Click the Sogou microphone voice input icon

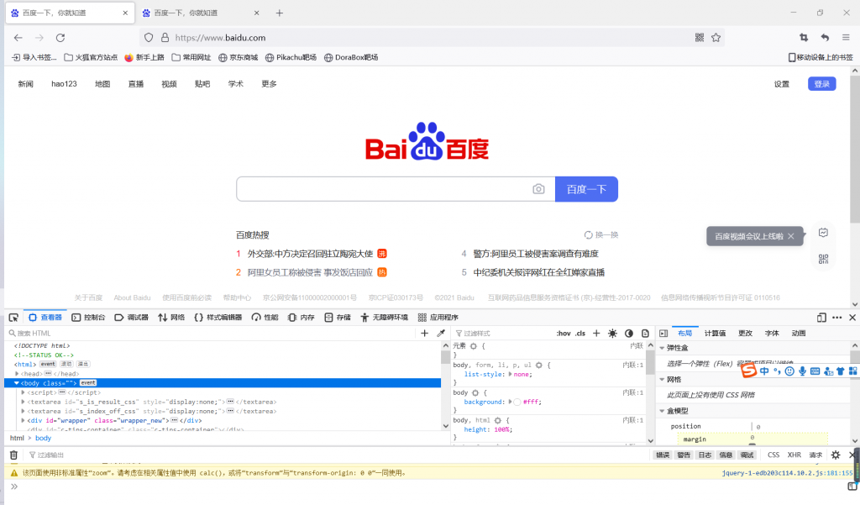coord(802,371)
